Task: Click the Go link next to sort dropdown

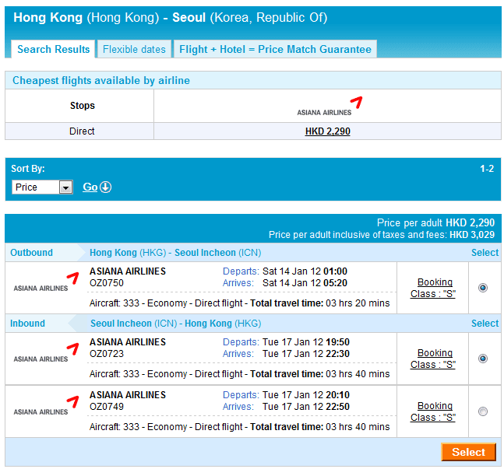Action: coord(90,187)
